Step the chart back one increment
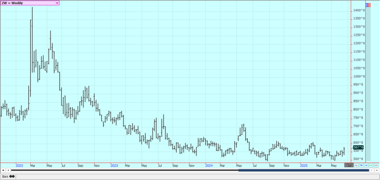Screen dimensions: 380x180 pos(8,170)
